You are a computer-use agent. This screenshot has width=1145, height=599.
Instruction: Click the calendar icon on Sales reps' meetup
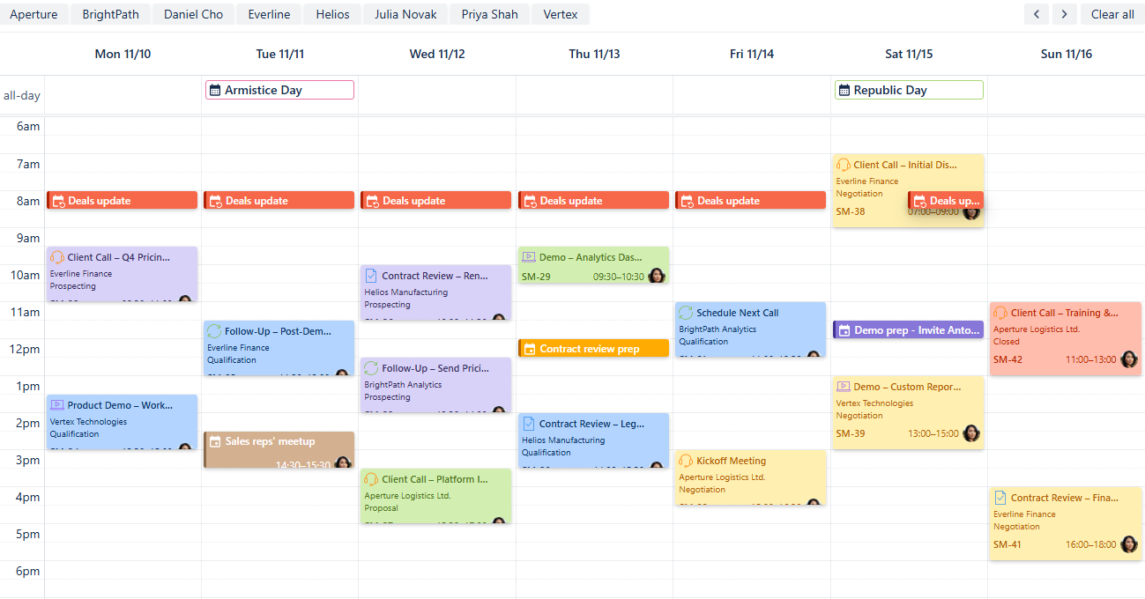click(214, 441)
